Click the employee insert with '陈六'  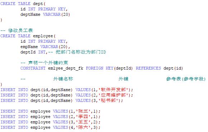tap(51, 127)
